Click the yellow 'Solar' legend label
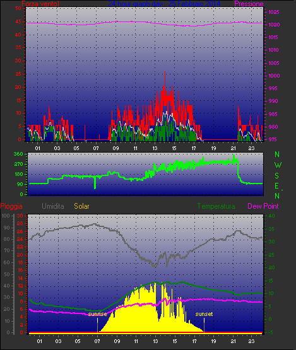The width and height of the screenshot is (296, 350). click(x=81, y=206)
